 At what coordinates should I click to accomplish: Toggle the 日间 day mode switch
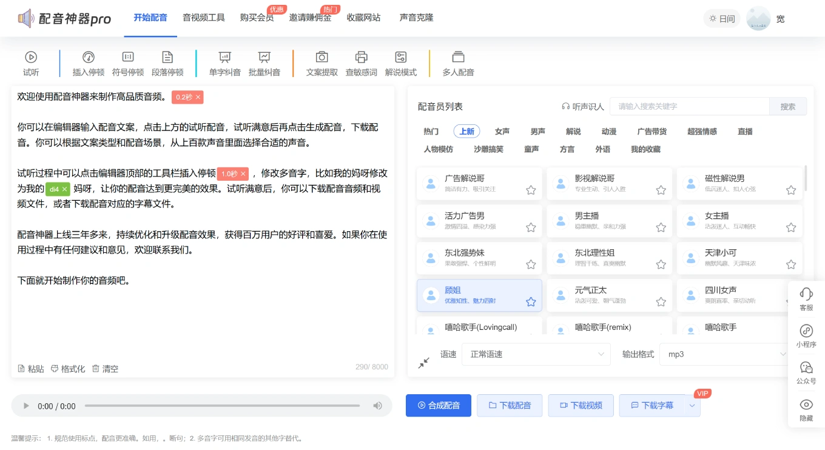point(722,19)
